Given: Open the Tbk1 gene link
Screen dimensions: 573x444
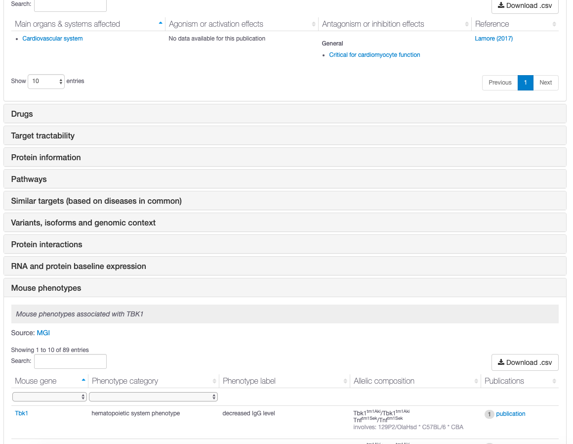Looking at the screenshot, I should pyautogui.click(x=21, y=413).
